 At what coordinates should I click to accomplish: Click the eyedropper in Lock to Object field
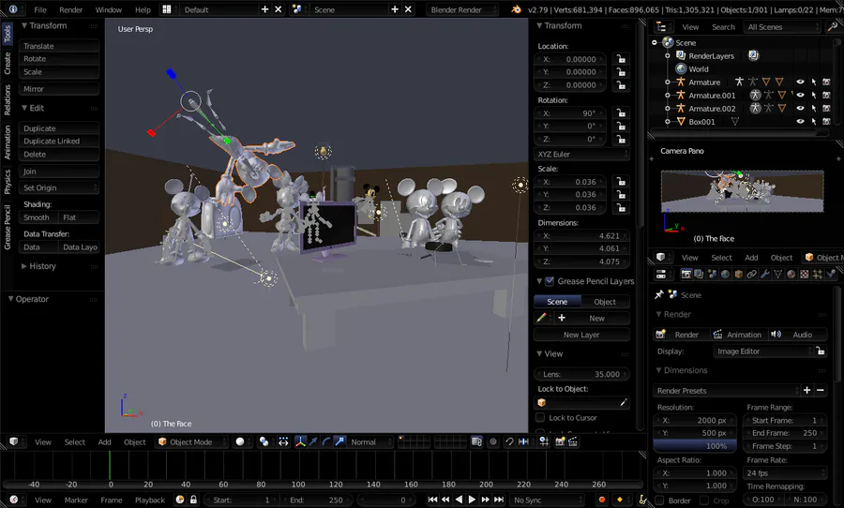[624, 402]
